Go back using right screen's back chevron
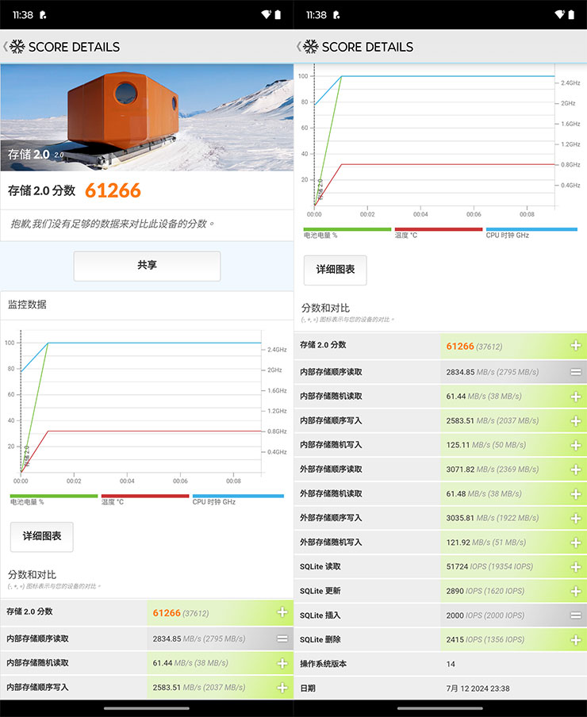 point(298,46)
